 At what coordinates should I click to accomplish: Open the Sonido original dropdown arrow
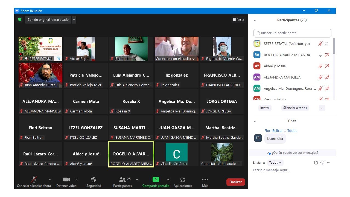[74, 20]
